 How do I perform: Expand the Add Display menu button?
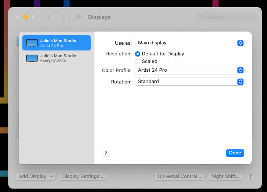(x=36, y=176)
